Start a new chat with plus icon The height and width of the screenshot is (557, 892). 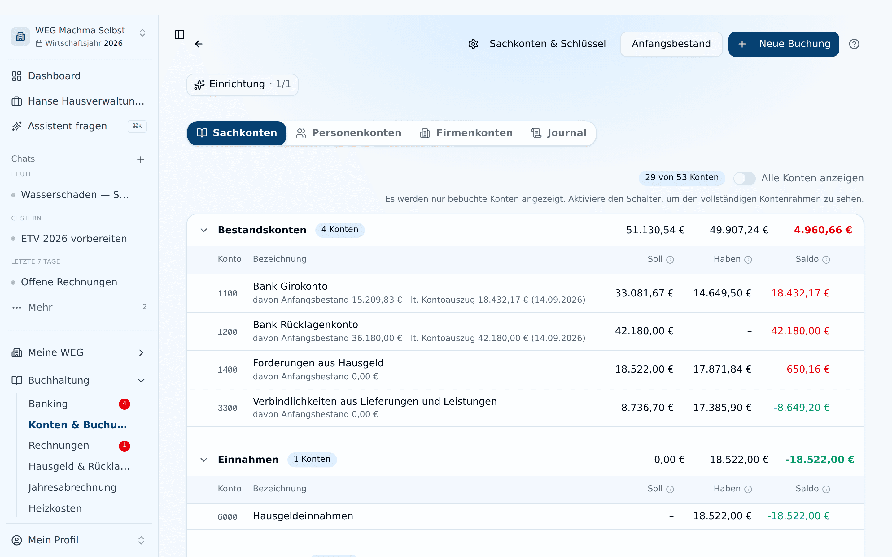(140, 159)
